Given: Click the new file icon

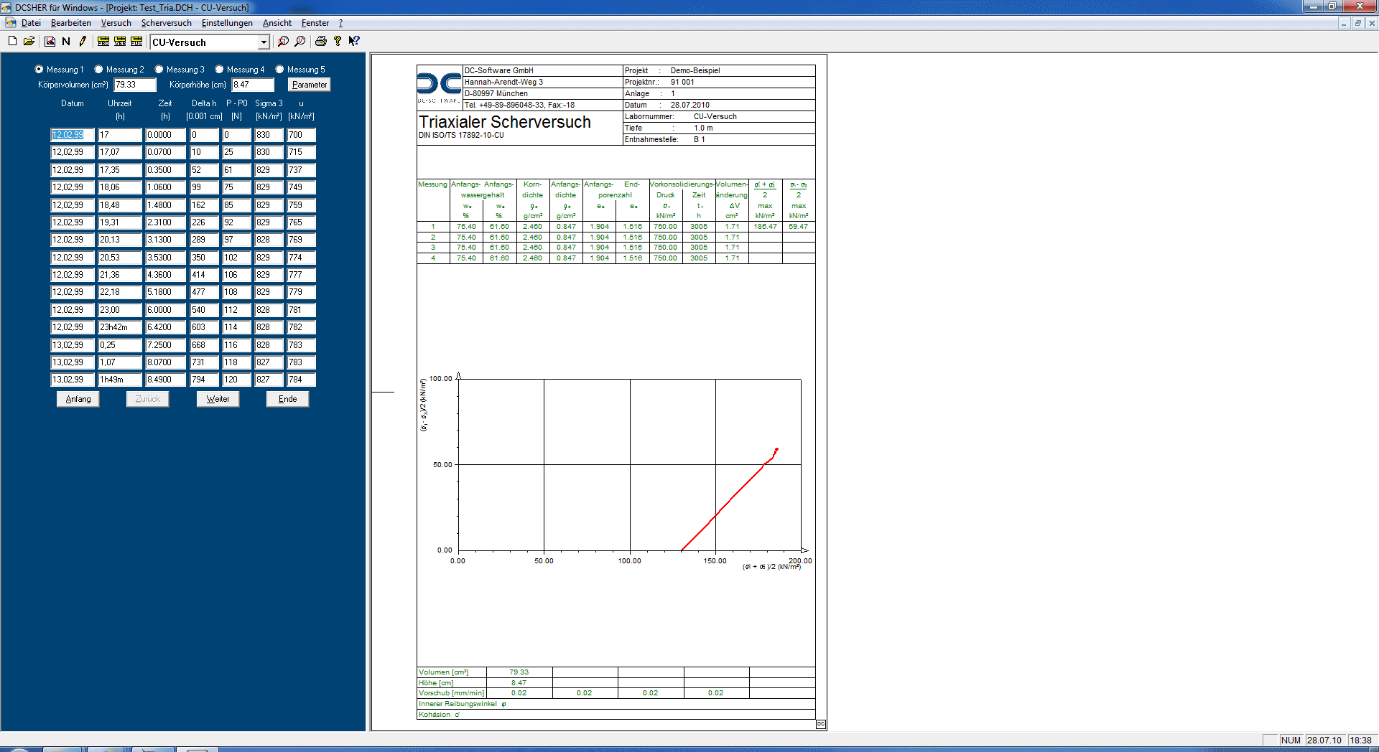Looking at the screenshot, I should (12, 42).
